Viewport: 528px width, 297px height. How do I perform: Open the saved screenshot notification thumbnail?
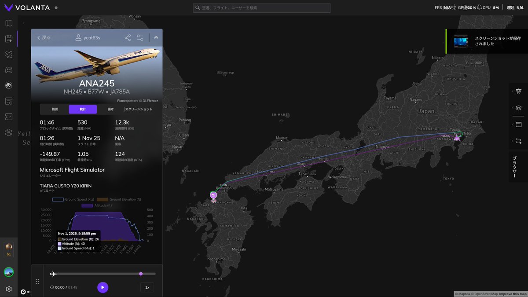[x=462, y=41]
